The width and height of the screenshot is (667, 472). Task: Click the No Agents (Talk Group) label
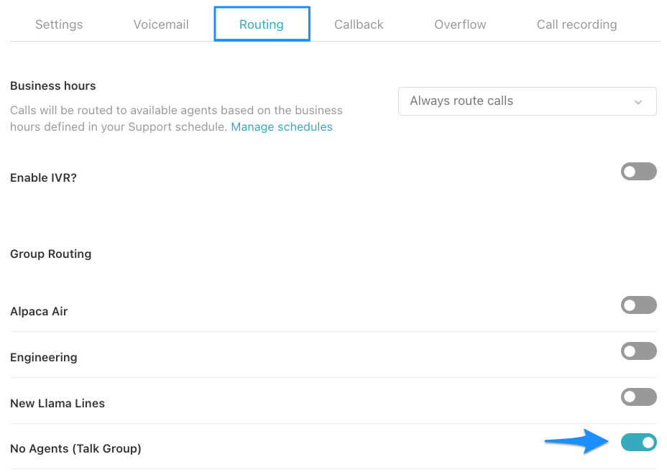(x=75, y=448)
